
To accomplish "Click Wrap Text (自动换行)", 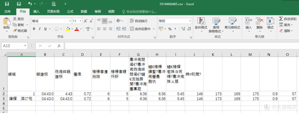I will (139, 21).
